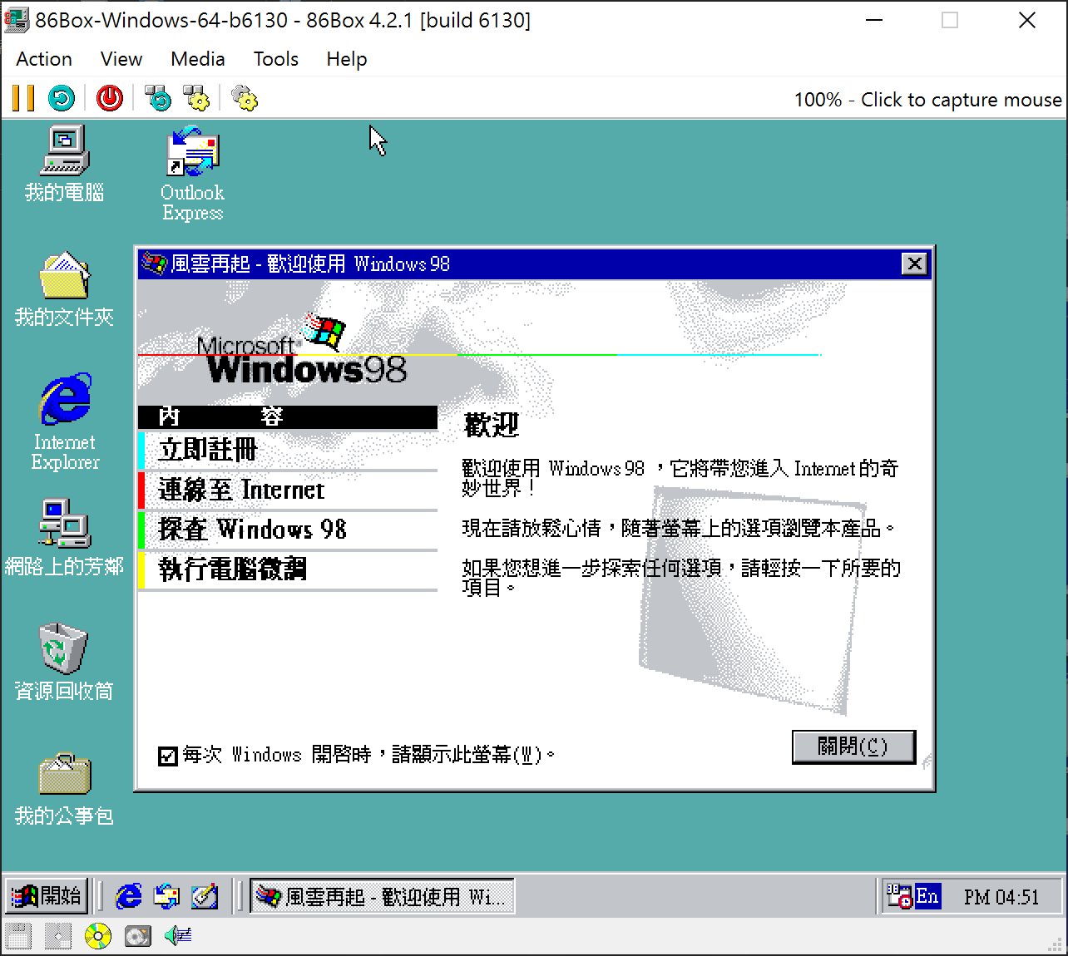Click the Windows98 logo in dialog

(x=303, y=350)
